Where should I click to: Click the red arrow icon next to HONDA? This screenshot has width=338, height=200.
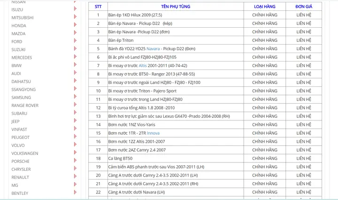click(x=75, y=25)
